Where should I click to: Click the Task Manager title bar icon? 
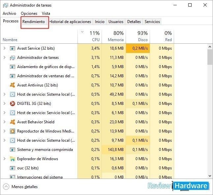coord(6,5)
